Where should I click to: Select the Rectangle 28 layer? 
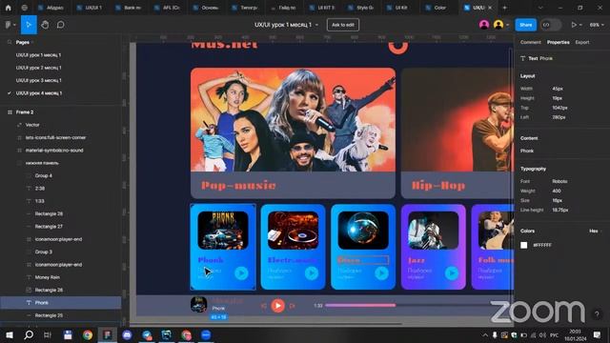[x=49, y=213]
